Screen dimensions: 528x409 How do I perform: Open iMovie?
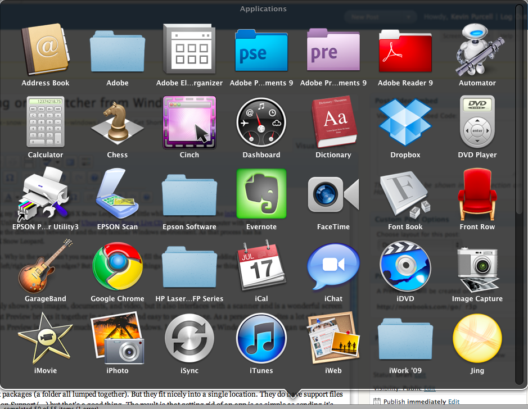(46, 338)
